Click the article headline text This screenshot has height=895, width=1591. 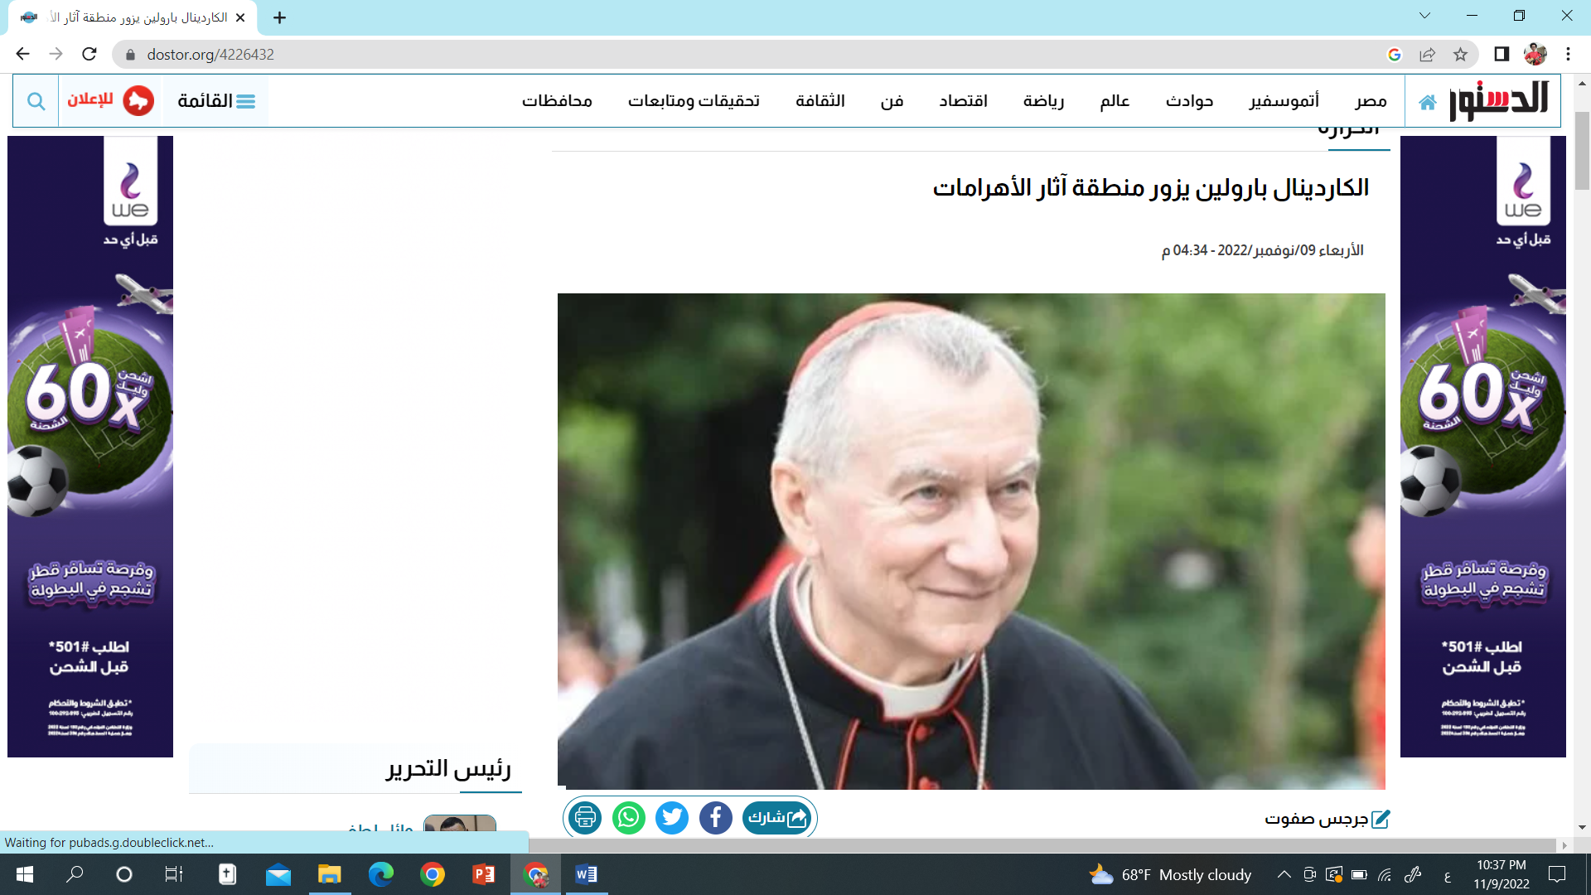click(x=1150, y=187)
